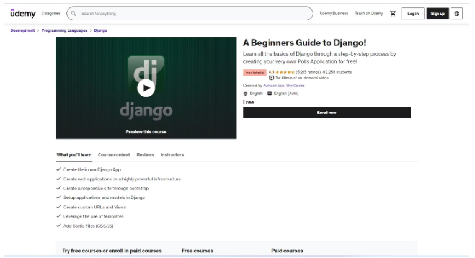Click the 5,213 ratings text

pyautogui.click(x=308, y=72)
